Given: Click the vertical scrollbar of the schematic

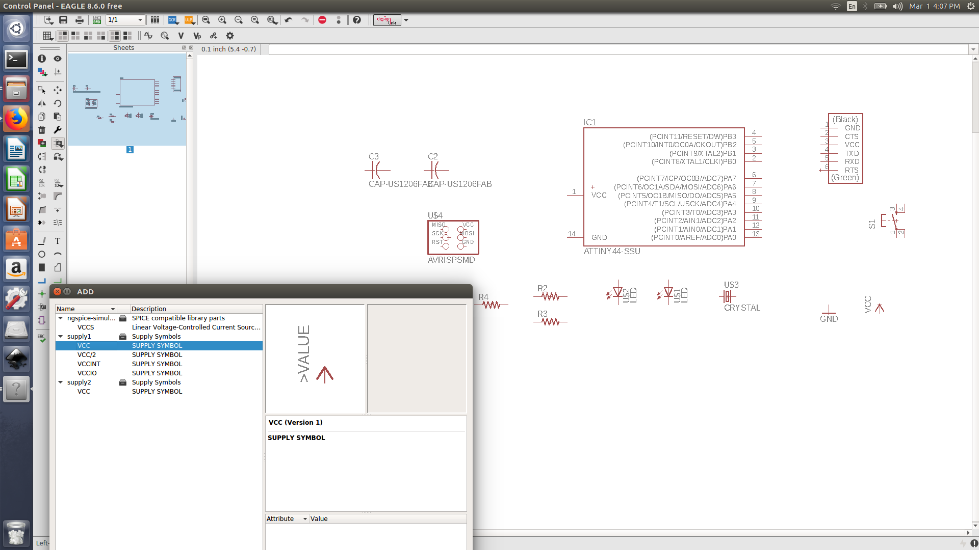Looking at the screenshot, I should pyautogui.click(x=974, y=292).
